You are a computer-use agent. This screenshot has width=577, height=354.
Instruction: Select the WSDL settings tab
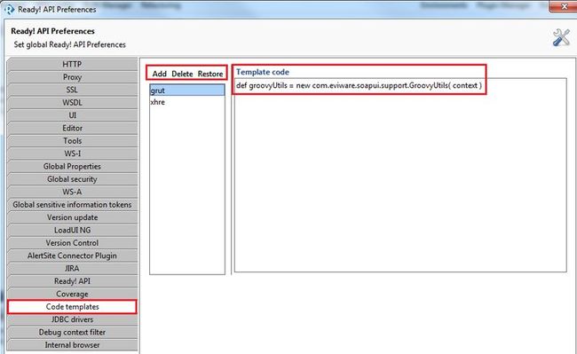[x=72, y=103]
